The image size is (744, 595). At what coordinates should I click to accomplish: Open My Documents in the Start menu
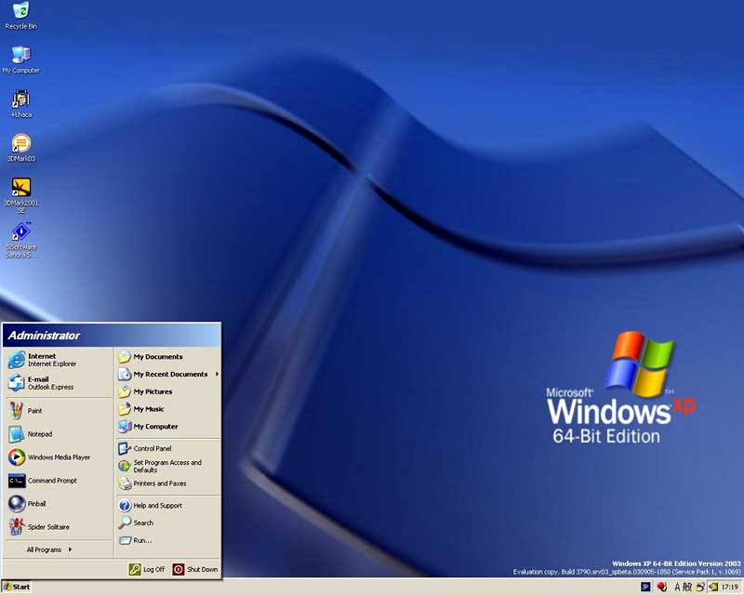pos(168,357)
